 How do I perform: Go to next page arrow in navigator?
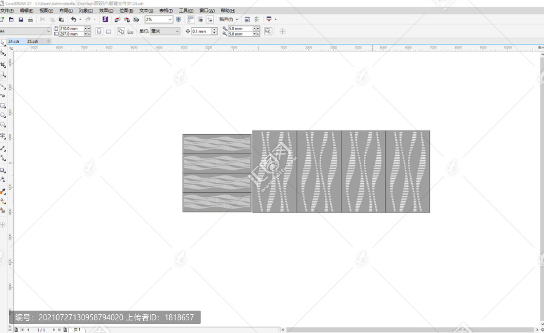54,330
